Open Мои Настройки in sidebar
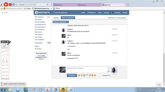Image resolution: width=165 pixels, height=92 pixels. [x=39, y=40]
